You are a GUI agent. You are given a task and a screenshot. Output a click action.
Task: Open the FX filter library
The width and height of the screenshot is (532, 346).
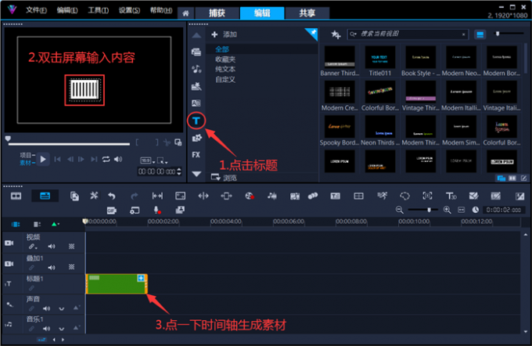coord(196,155)
